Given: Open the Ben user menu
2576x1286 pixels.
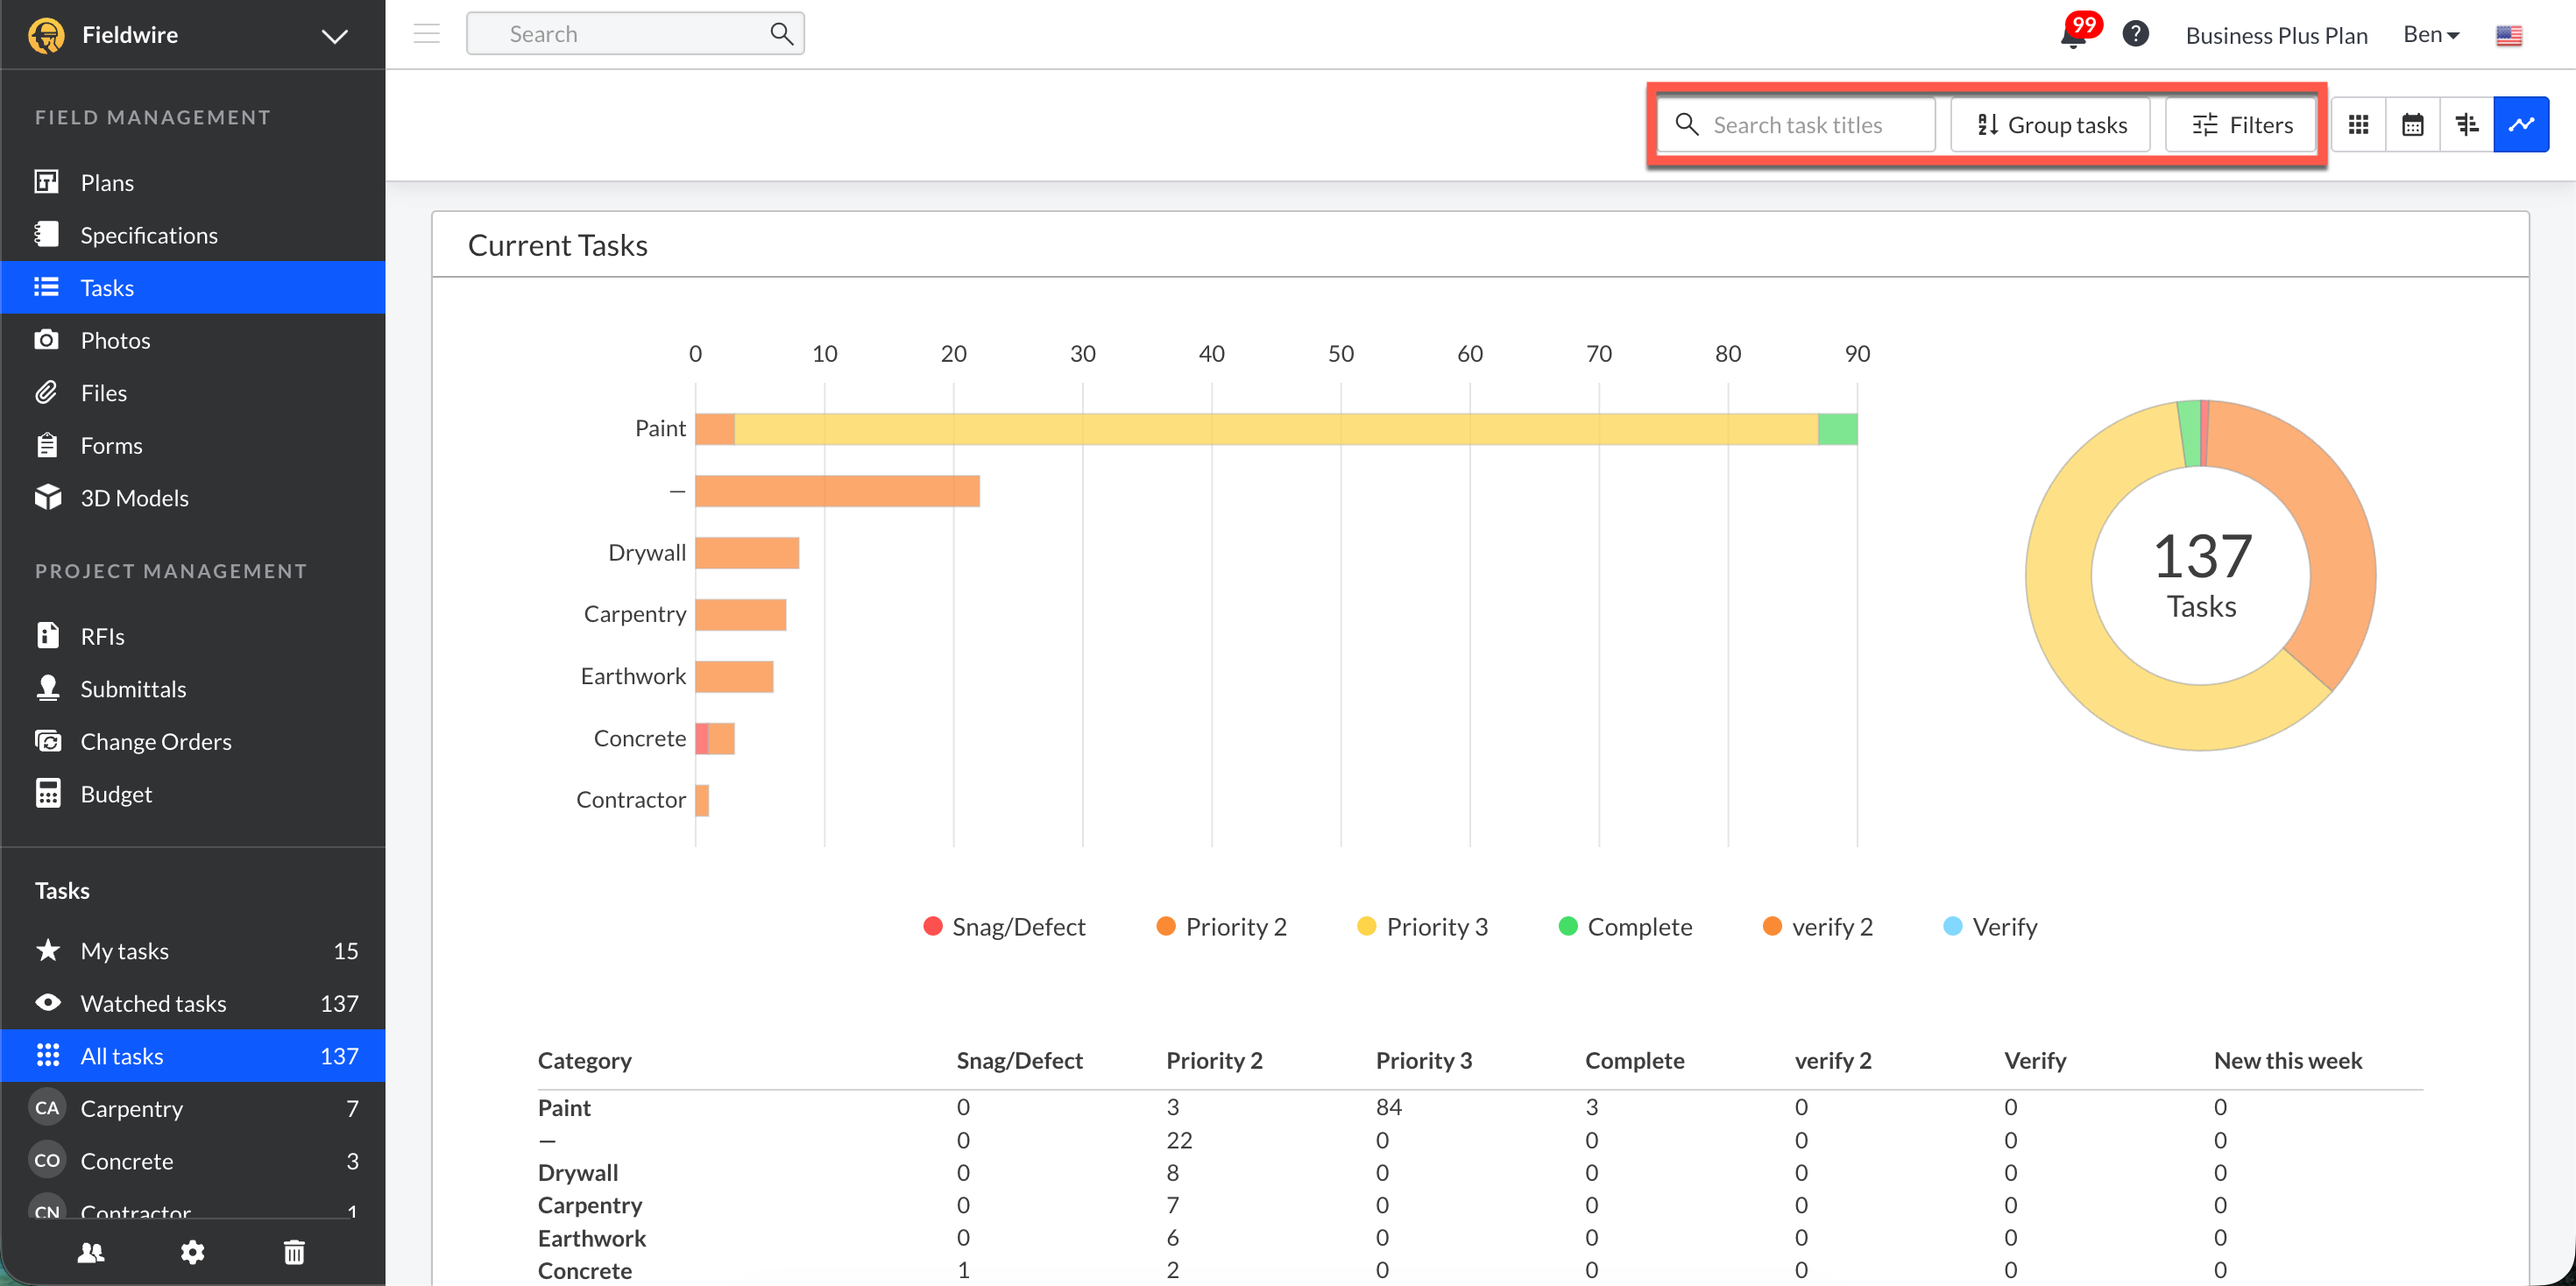Looking at the screenshot, I should pos(2430,35).
